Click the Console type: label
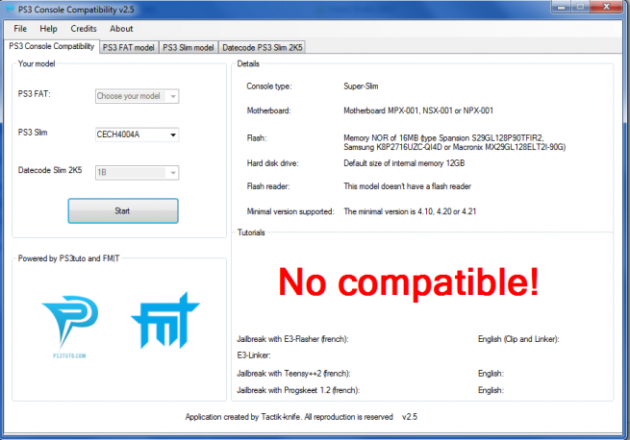Screen dimensions: 630x440 (269, 86)
